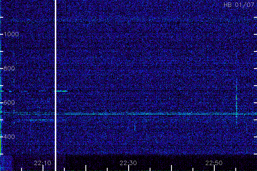This screenshot has height=171, width=257.
Task: Click the 800 frequency axis label
Action: pyautogui.click(x=9, y=68)
